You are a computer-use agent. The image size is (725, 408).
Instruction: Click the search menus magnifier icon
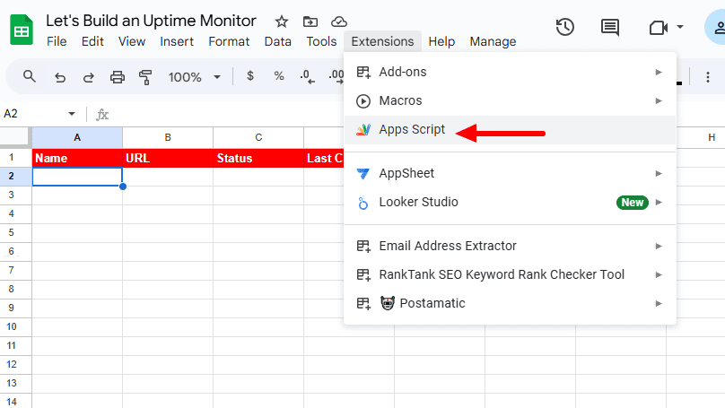coord(29,76)
